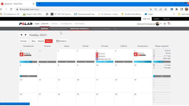The image size is (189, 106).
Task: Go to previous month arrow
Action: click(x=21, y=35)
